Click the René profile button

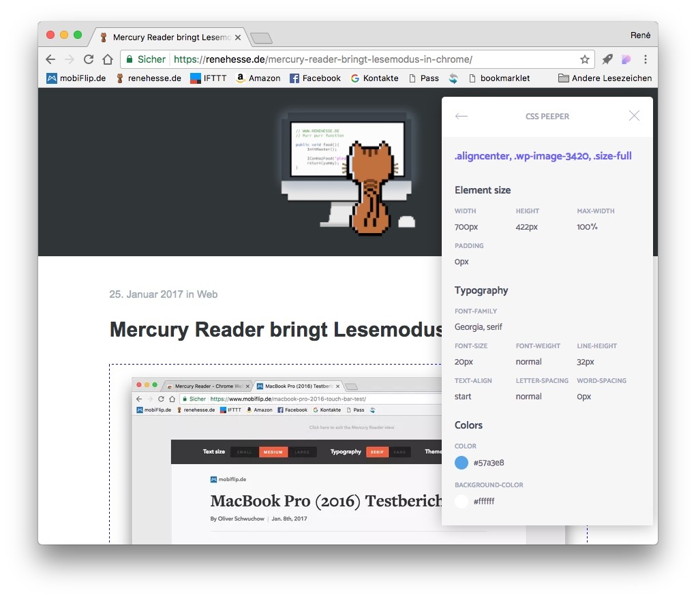click(x=640, y=35)
